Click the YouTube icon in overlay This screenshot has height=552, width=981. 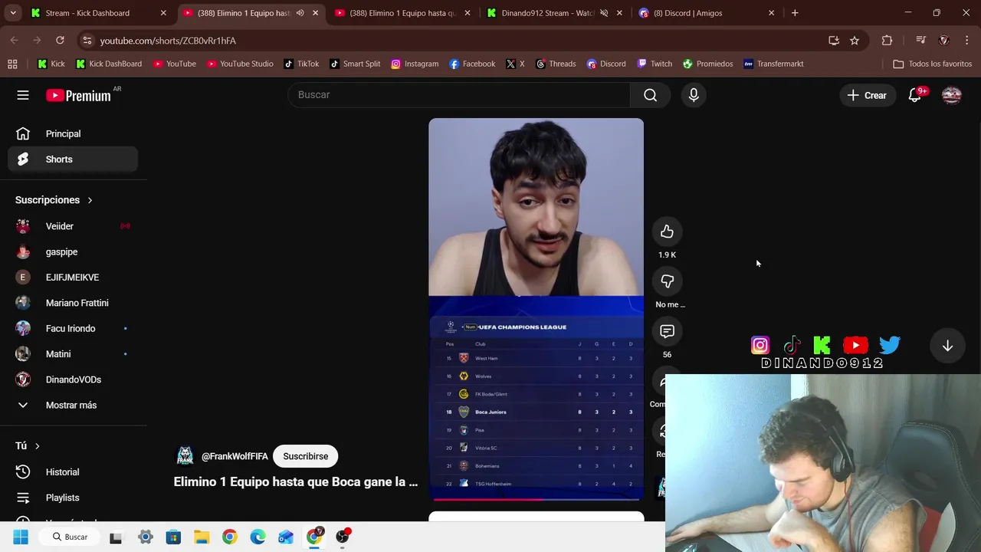point(855,345)
